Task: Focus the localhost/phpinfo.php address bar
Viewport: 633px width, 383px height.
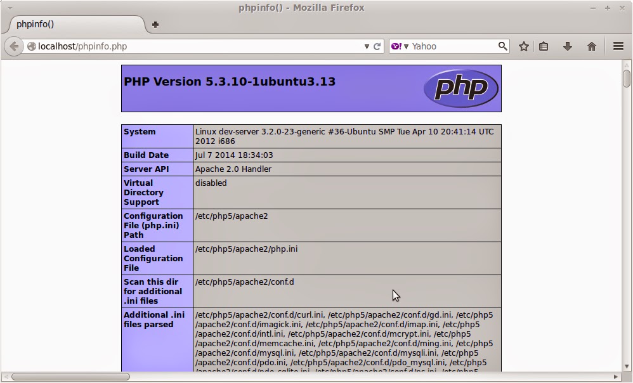Action: tap(198, 46)
